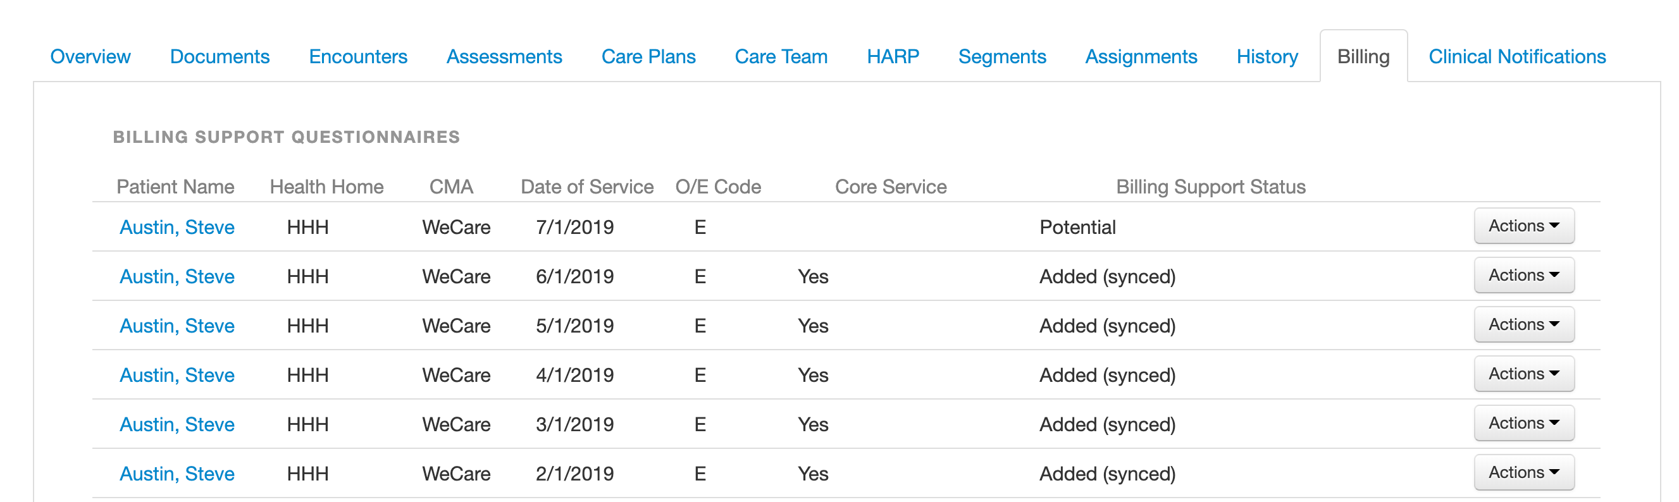The height and width of the screenshot is (502, 1679).
Task: Switch to the Overview tab
Action: coord(90,57)
